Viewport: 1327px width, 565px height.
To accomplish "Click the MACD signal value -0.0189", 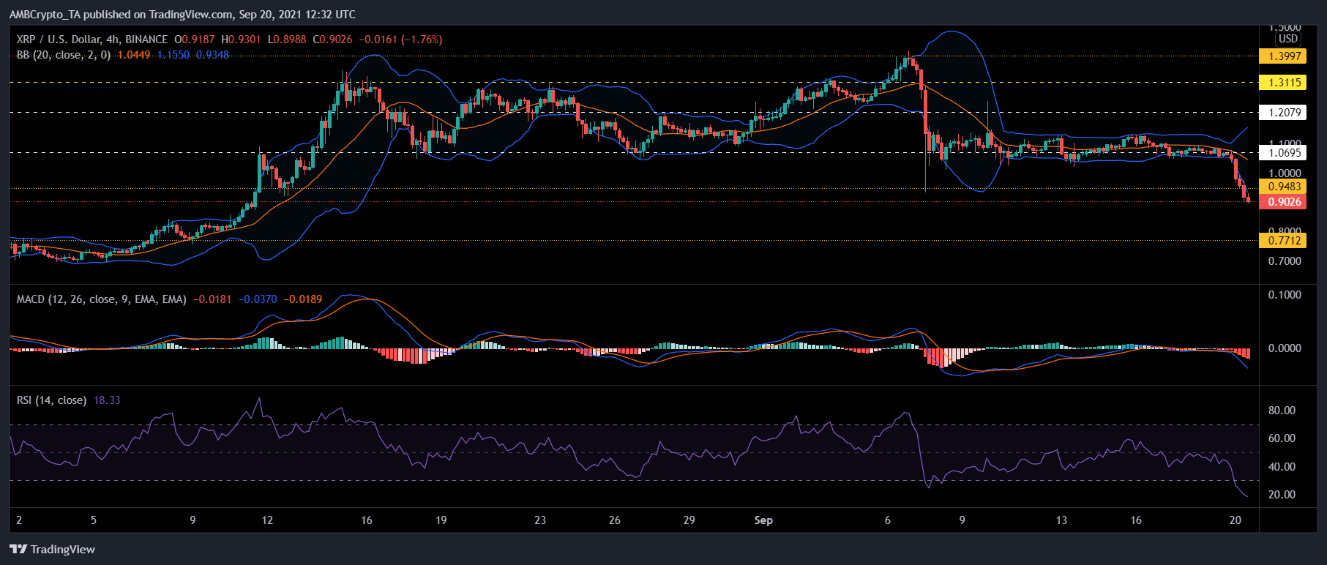I will [302, 299].
